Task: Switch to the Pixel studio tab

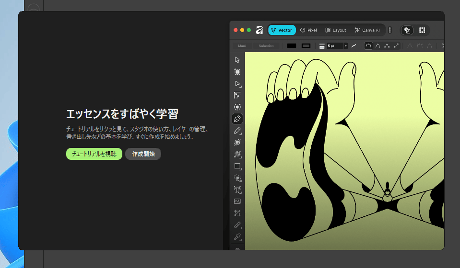Action: [x=308, y=30]
